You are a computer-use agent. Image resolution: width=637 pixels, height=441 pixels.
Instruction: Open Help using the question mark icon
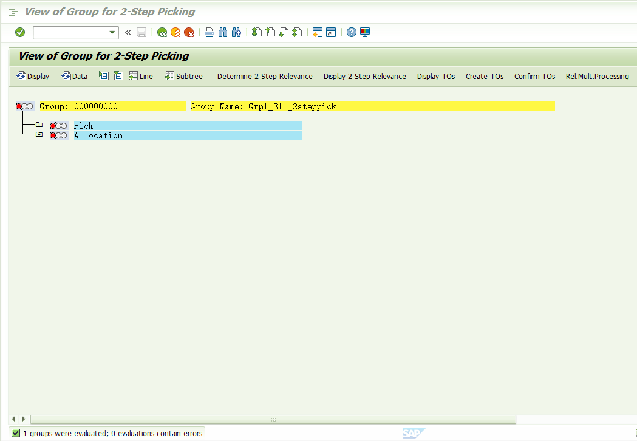point(352,32)
